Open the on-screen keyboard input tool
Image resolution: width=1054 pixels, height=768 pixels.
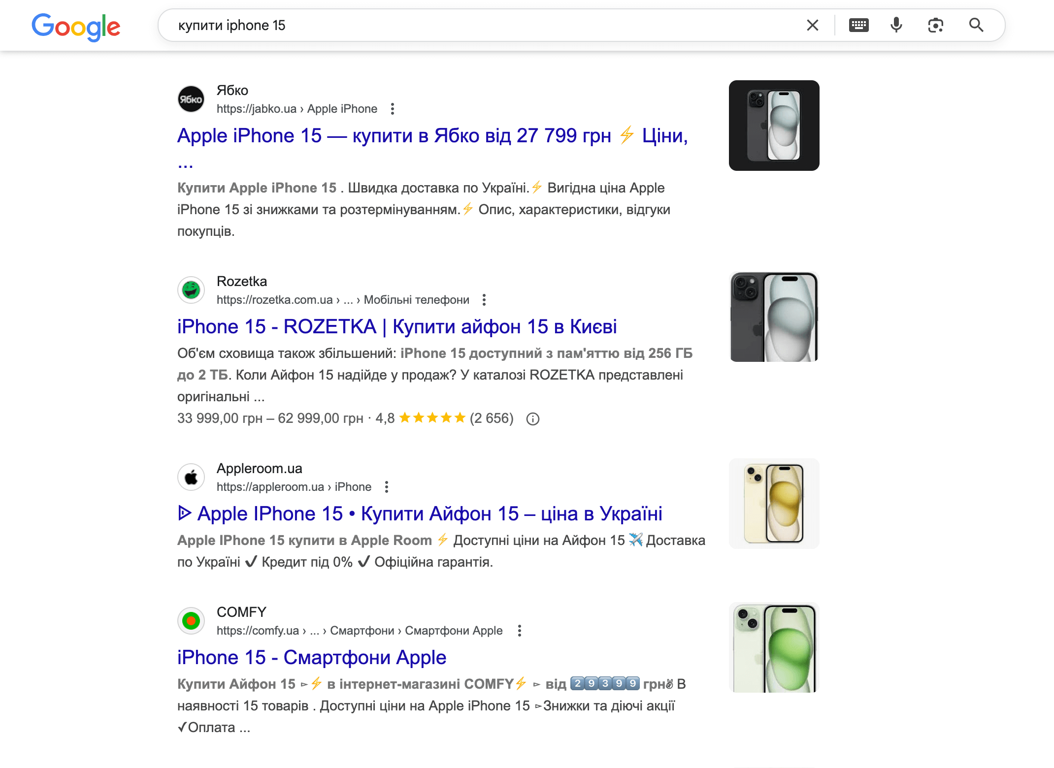coord(859,25)
